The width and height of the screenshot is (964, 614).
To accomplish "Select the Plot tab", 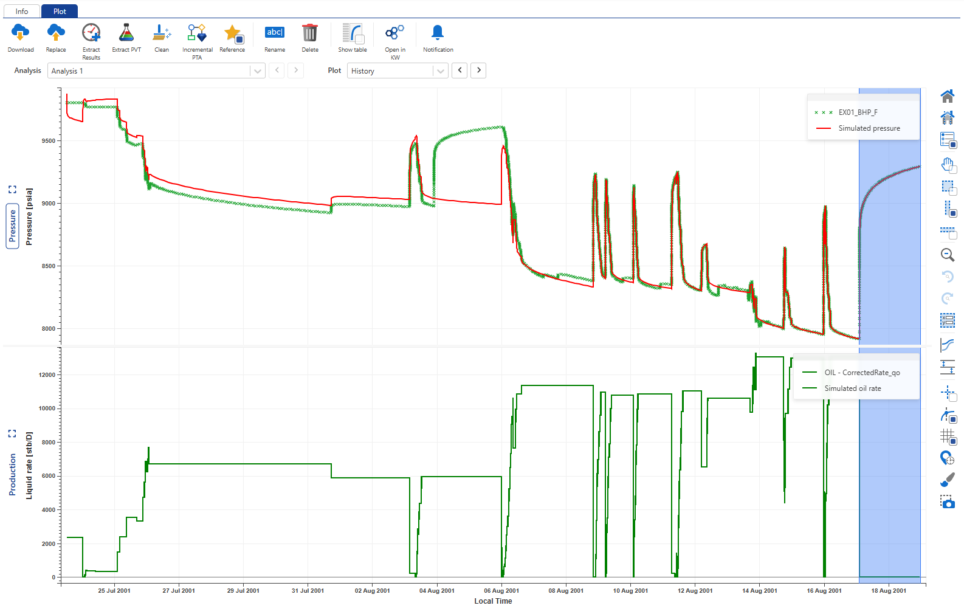I will coord(60,11).
